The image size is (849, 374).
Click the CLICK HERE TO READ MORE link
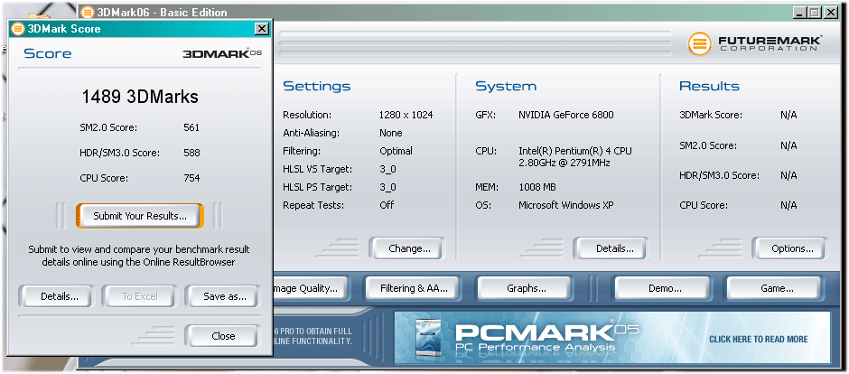[x=758, y=340]
